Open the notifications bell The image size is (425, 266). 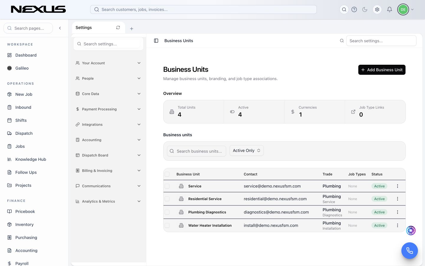(390, 9)
